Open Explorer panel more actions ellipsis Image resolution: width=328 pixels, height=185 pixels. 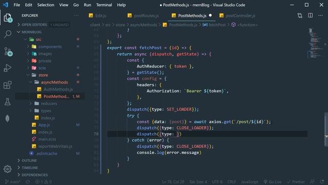(76, 15)
